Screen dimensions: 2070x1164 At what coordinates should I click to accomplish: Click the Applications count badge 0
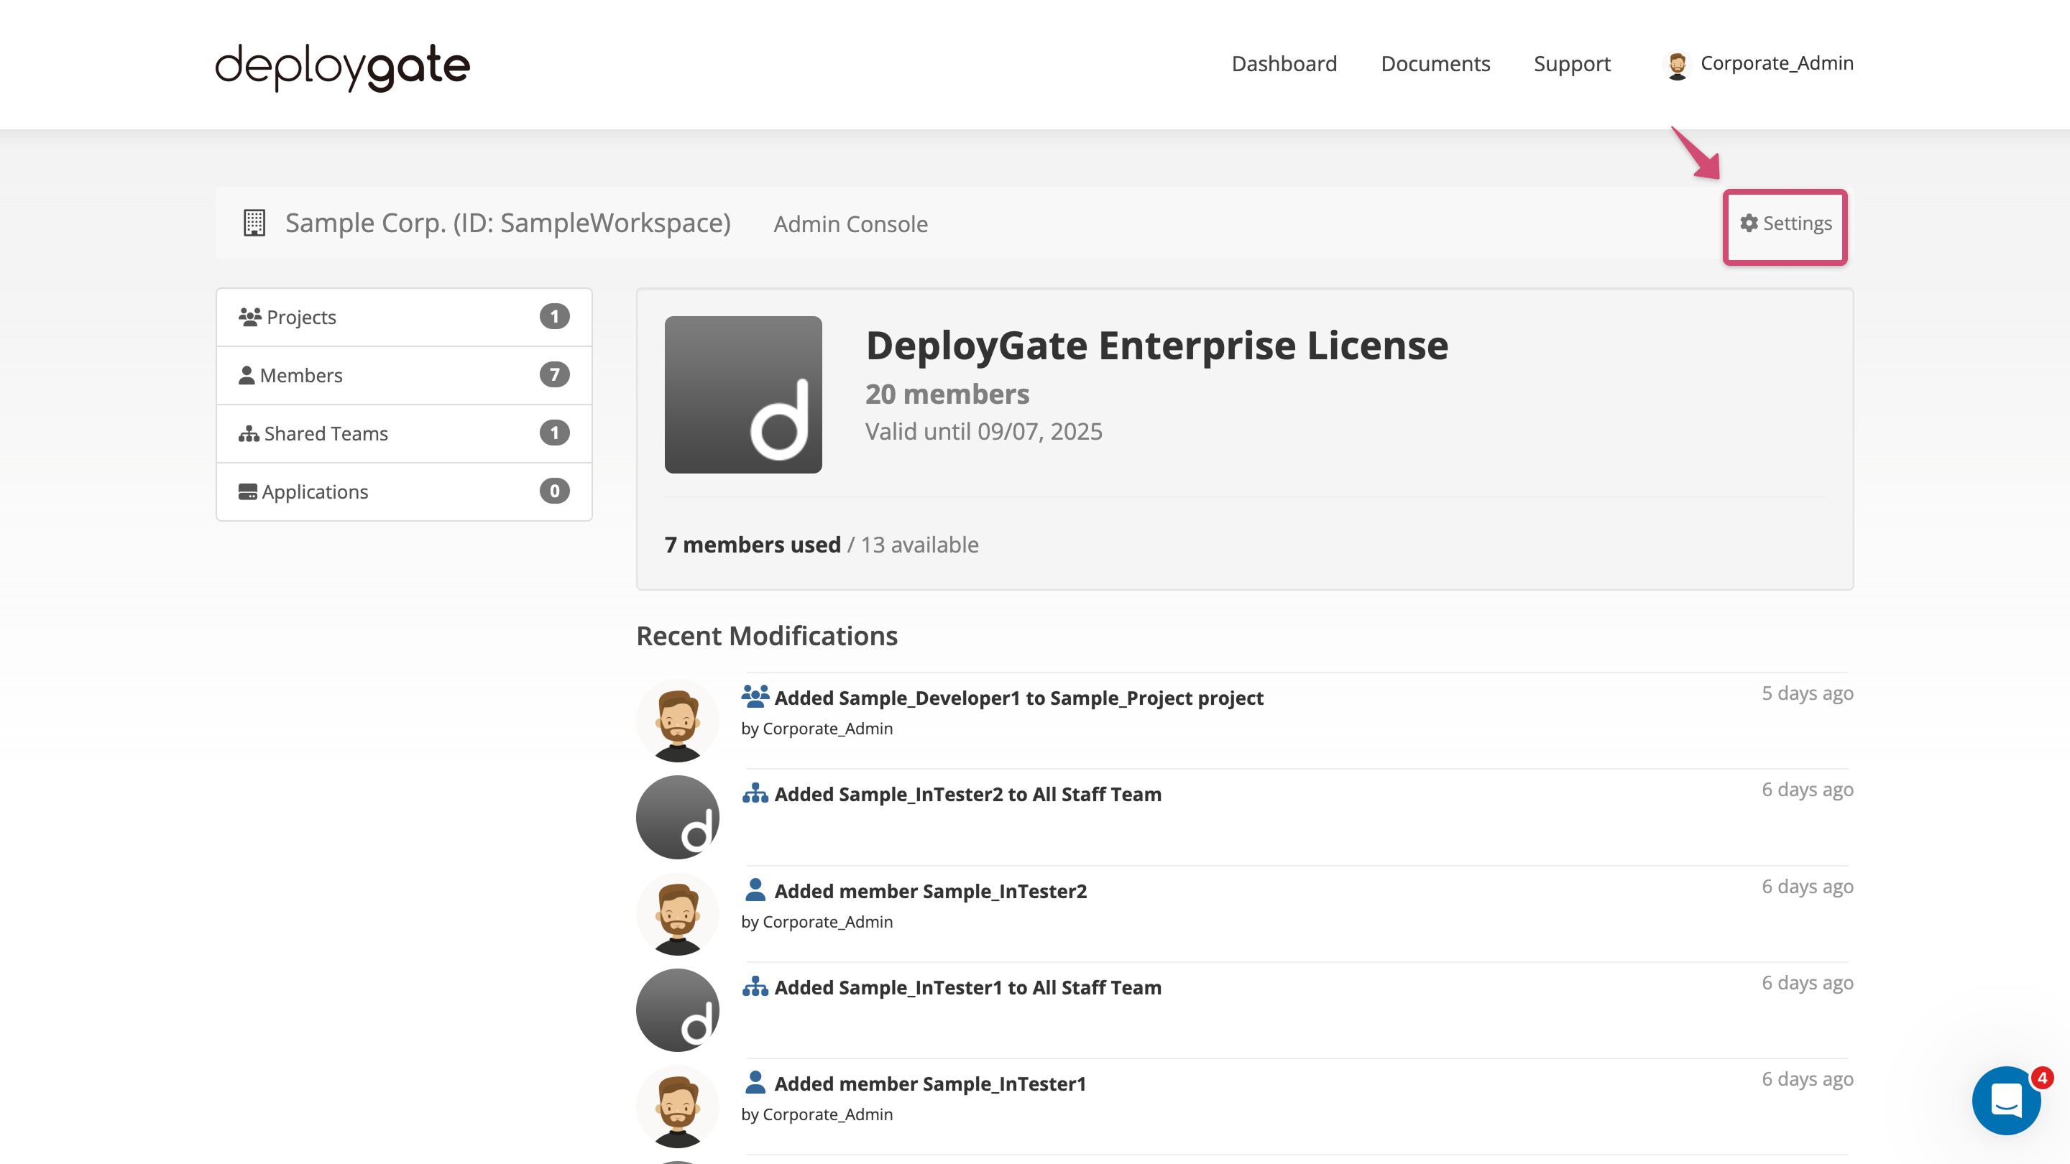coord(554,491)
